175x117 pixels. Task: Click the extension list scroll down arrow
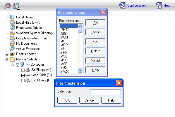point(80,70)
